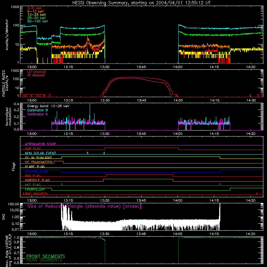Select the NON_SOLAR_EVENT flag label
The height and width of the screenshot is (267, 267).
[40, 153]
